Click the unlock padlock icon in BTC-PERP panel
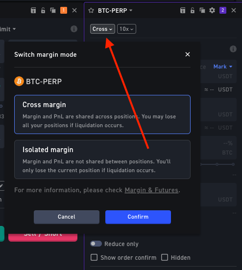The height and width of the screenshot is (270, 242). coord(193,10)
